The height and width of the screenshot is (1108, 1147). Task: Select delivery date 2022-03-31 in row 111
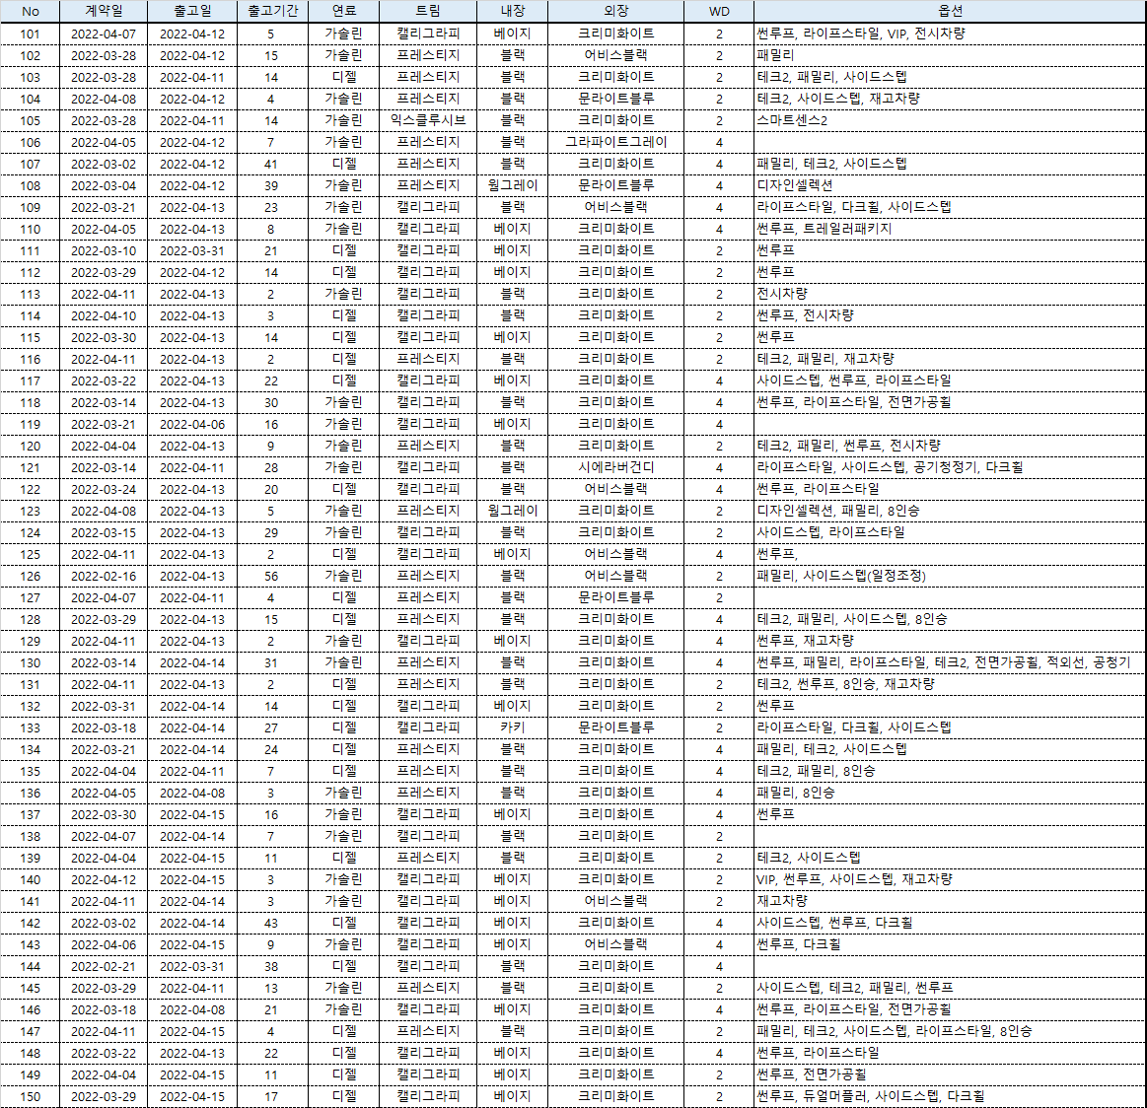[x=192, y=250]
